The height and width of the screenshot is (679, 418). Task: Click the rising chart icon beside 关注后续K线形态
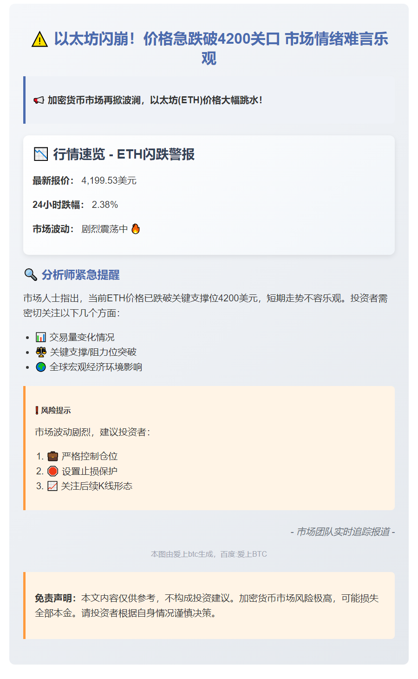52,486
